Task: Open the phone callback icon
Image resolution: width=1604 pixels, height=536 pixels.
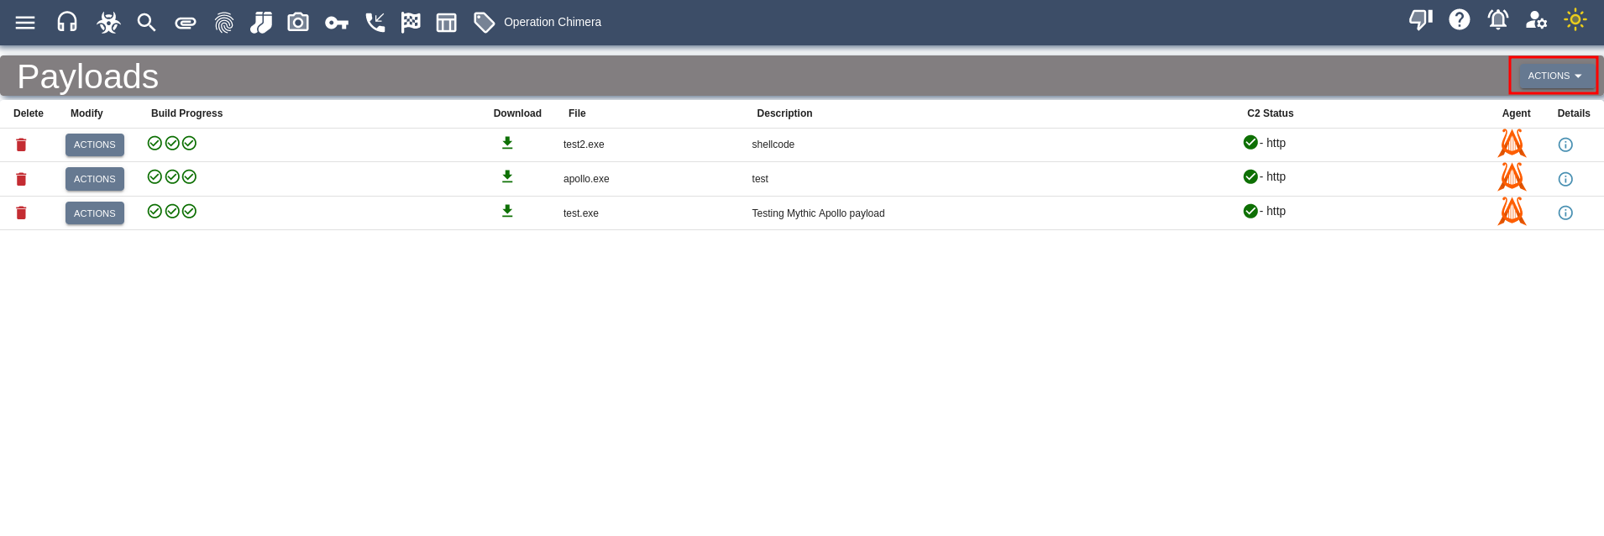Action: [375, 23]
